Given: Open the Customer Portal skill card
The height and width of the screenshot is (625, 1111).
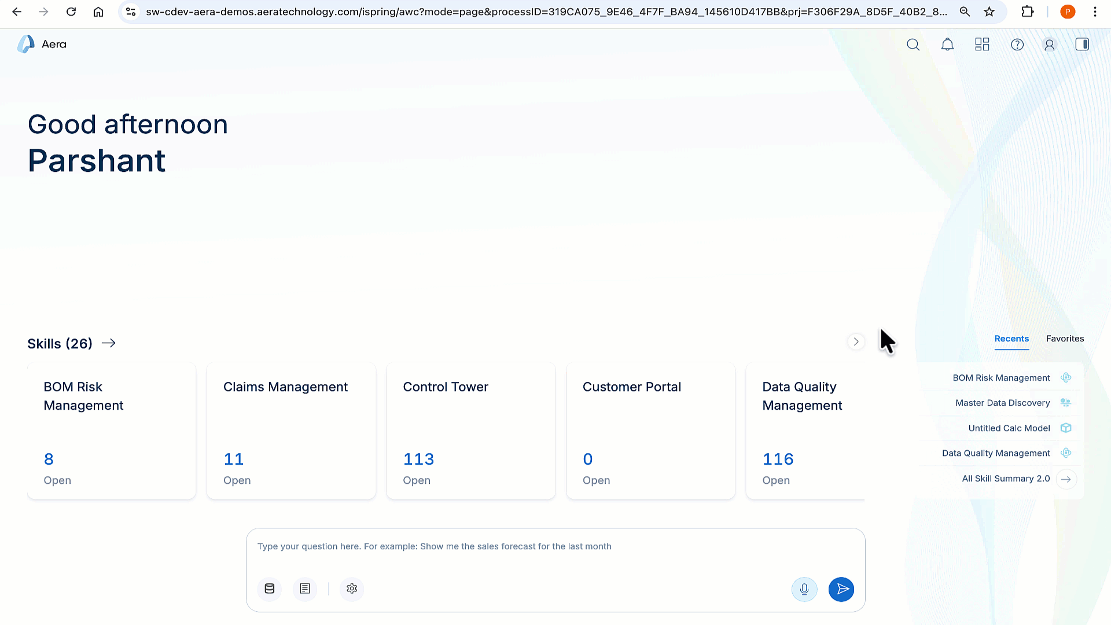Looking at the screenshot, I should 650,431.
